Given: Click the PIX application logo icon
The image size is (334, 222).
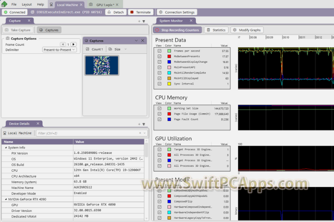Looking at the screenshot, I should pos(4,4).
